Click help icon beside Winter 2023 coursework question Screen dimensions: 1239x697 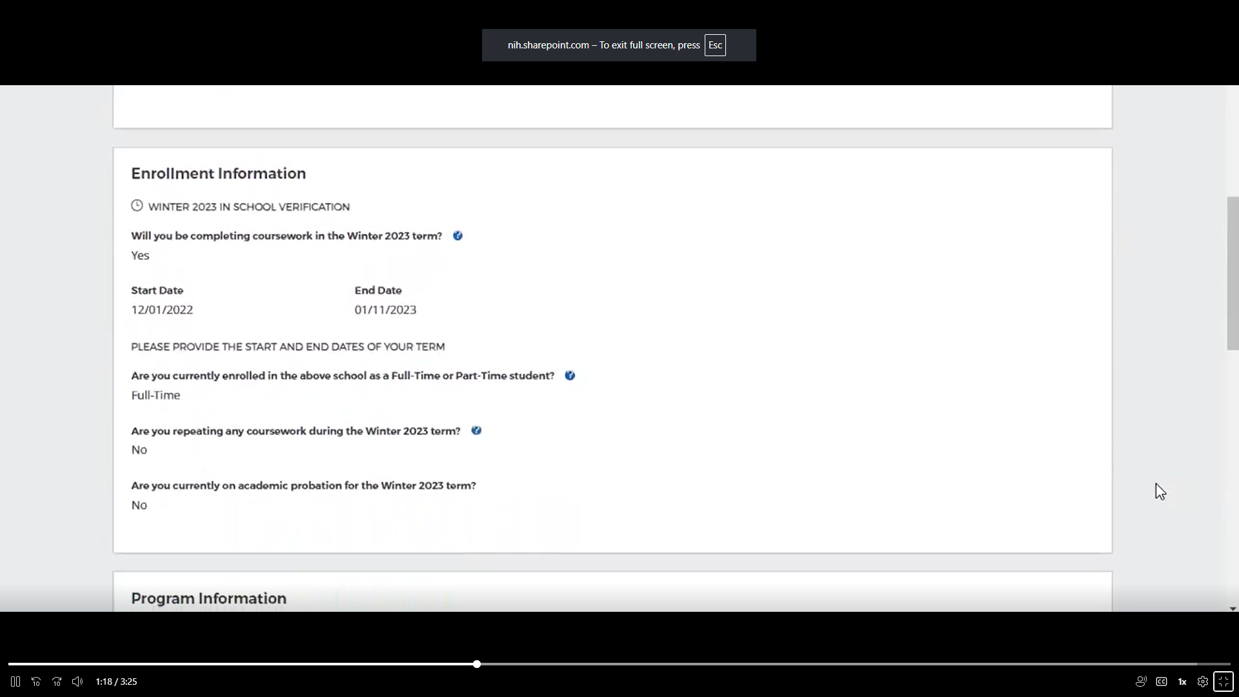[458, 236]
